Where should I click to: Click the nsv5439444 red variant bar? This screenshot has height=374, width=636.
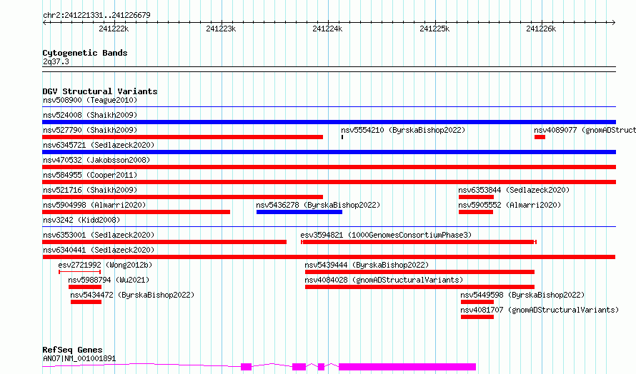click(x=419, y=272)
